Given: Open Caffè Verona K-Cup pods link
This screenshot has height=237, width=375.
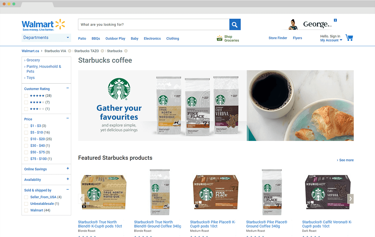Looking at the screenshot, I should click(x=327, y=224).
